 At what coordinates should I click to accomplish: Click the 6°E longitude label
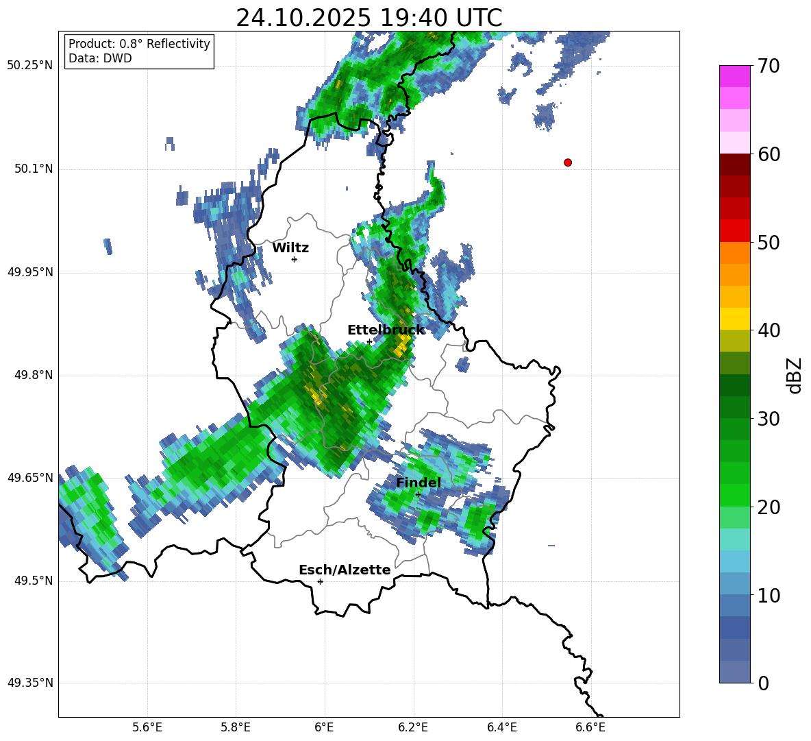324,727
